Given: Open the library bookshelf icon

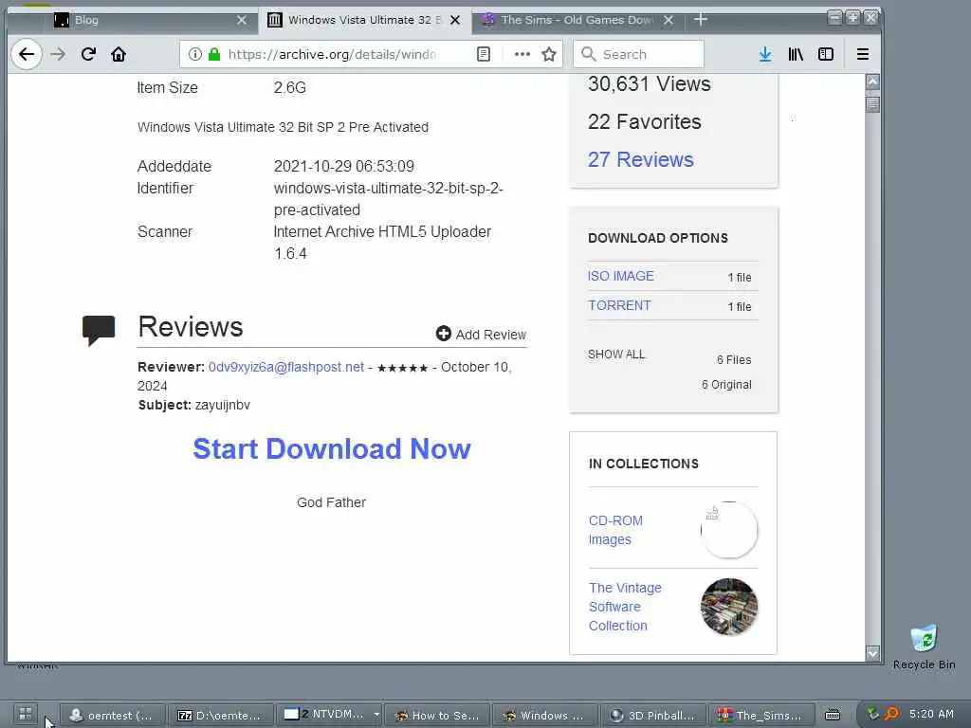Looking at the screenshot, I should coord(796,54).
